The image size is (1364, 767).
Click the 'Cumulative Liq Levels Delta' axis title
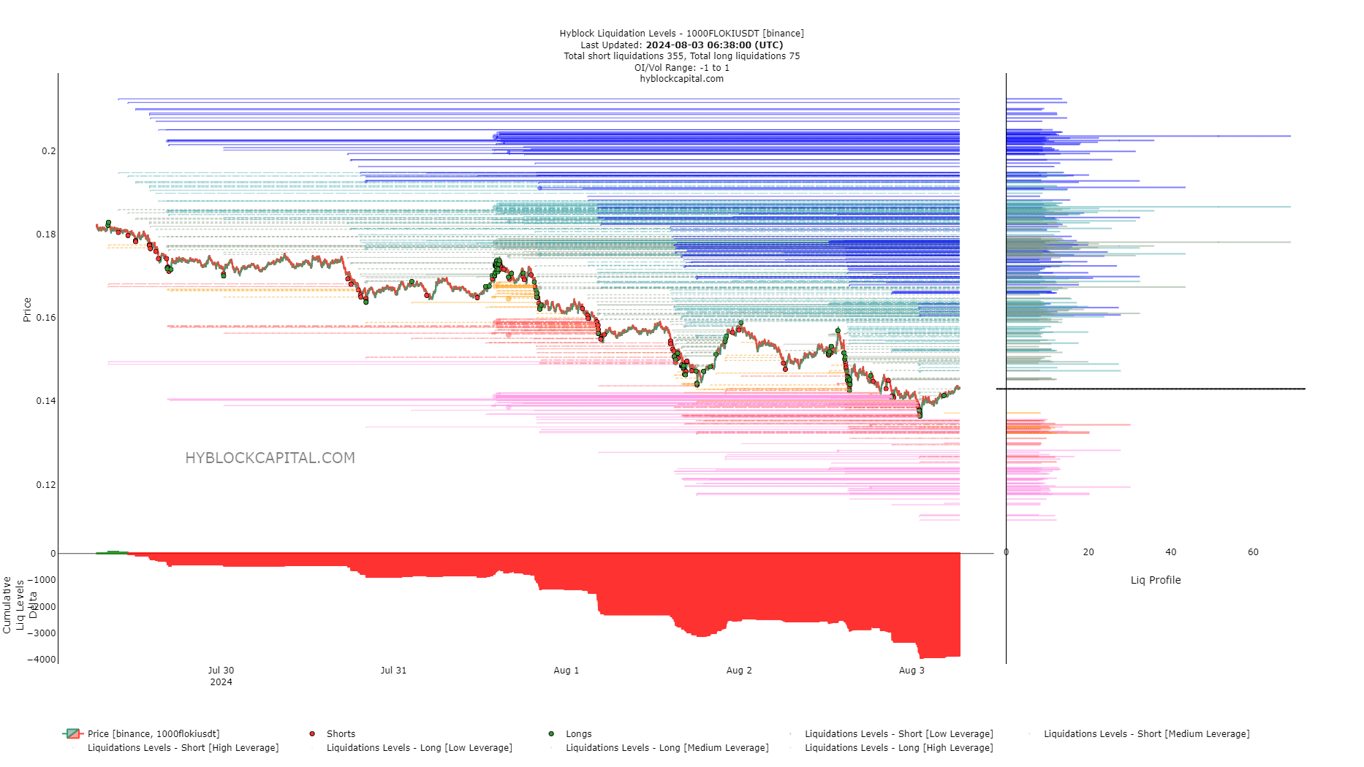coord(20,605)
